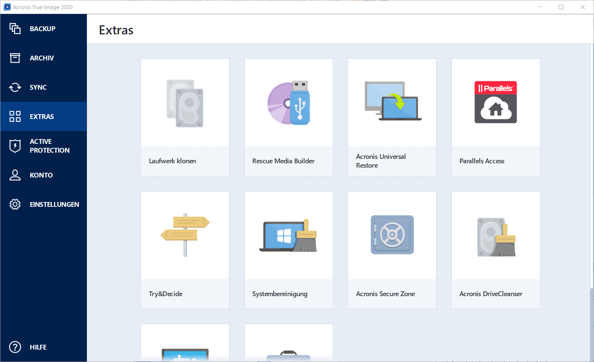Click the Rescue Media Builder label
This screenshot has width=594, height=362.
tap(283, 161)
